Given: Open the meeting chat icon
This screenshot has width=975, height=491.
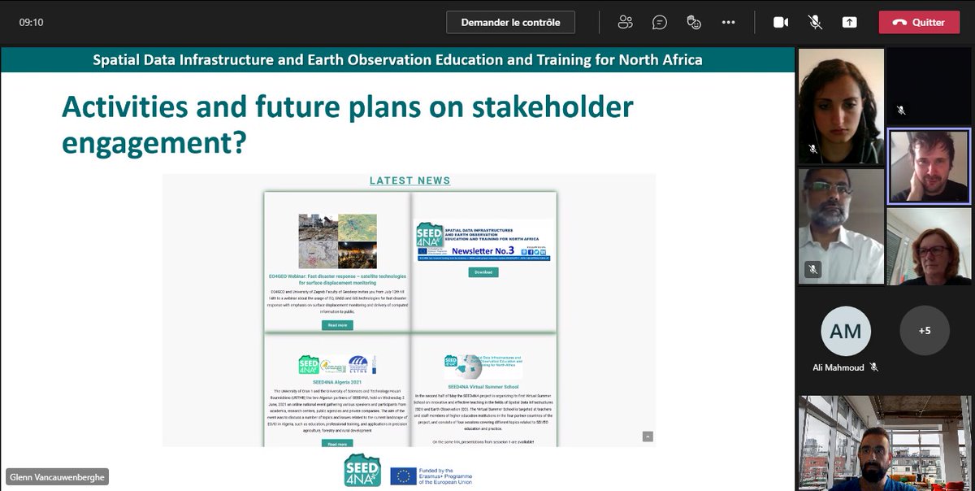Looking at the screenshot, I should point(660,22).
